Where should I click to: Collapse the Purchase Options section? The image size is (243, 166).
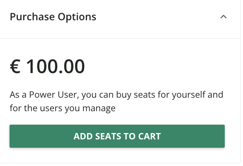coord(224,17)
